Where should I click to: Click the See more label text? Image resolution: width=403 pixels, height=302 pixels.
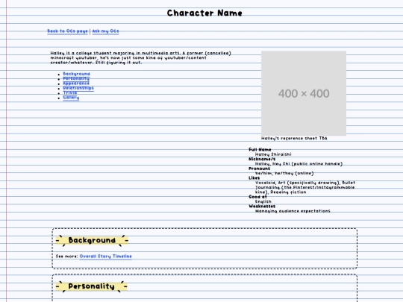[x=67, y=257]
